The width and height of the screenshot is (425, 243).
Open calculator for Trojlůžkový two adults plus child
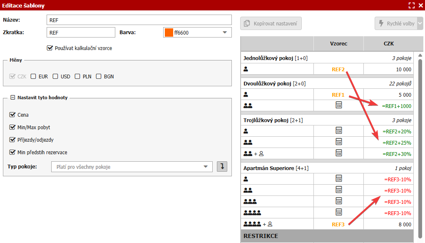(338, 153)
